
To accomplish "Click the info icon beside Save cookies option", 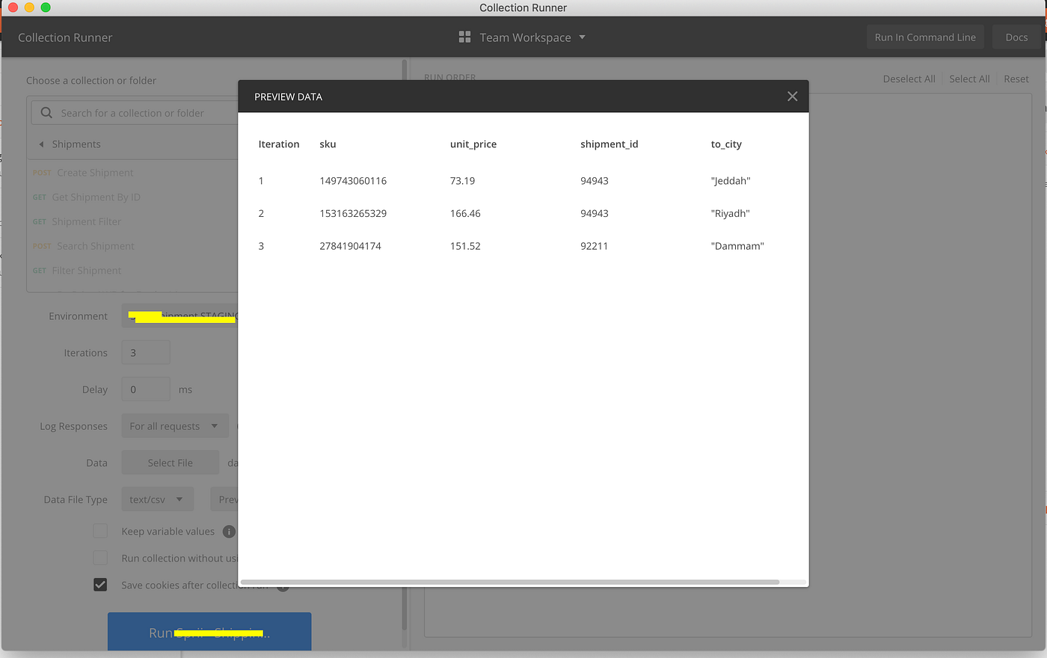I will 283,585.
